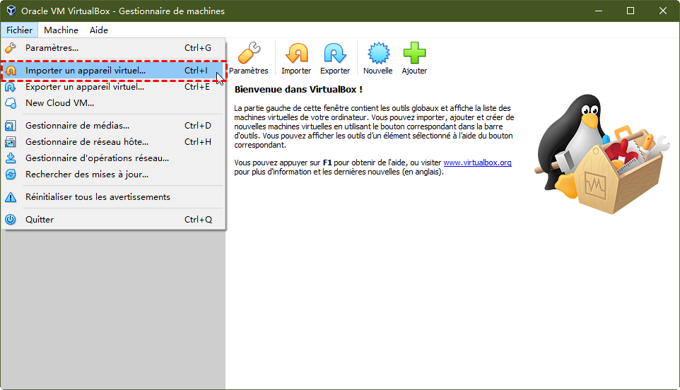Click the Tux penguin toolbox illustration
Screen dimensions: 680x390
tap(602, 154)
